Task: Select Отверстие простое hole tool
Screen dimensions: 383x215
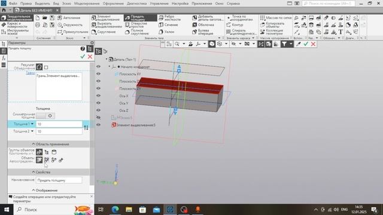Action: [136, 25]
